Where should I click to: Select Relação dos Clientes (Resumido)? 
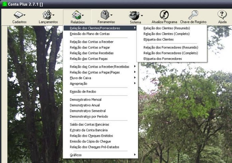[166, 28]
